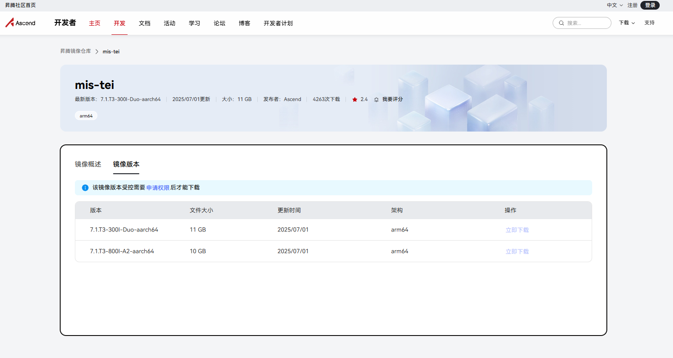The height and width of the screenshot is (358, 673).
Task: Click the 10 GB file size cell
Action: 198,251
